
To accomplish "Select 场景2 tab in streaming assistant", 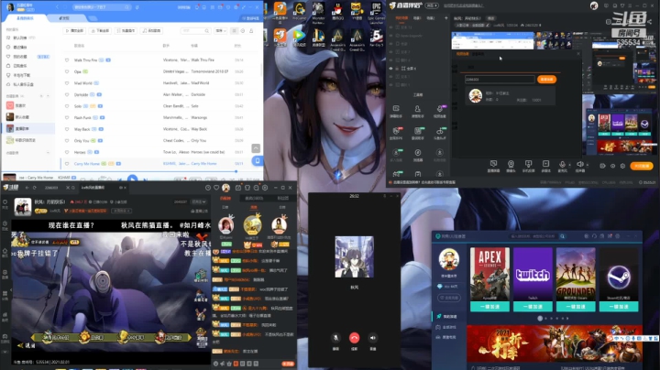I will [430, 18].
